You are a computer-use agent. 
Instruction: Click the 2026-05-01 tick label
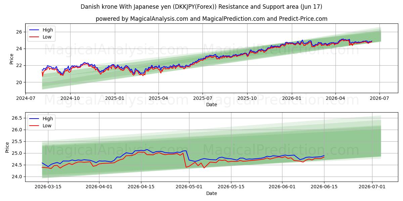[x=189, y=187]
